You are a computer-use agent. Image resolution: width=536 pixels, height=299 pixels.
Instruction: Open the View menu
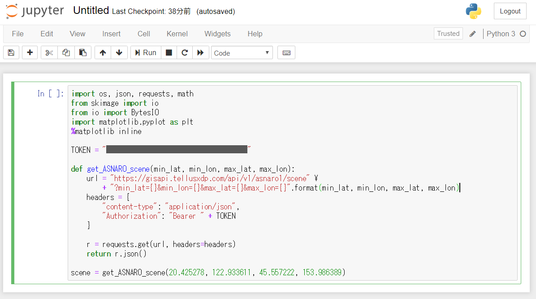tap(78, 34)
